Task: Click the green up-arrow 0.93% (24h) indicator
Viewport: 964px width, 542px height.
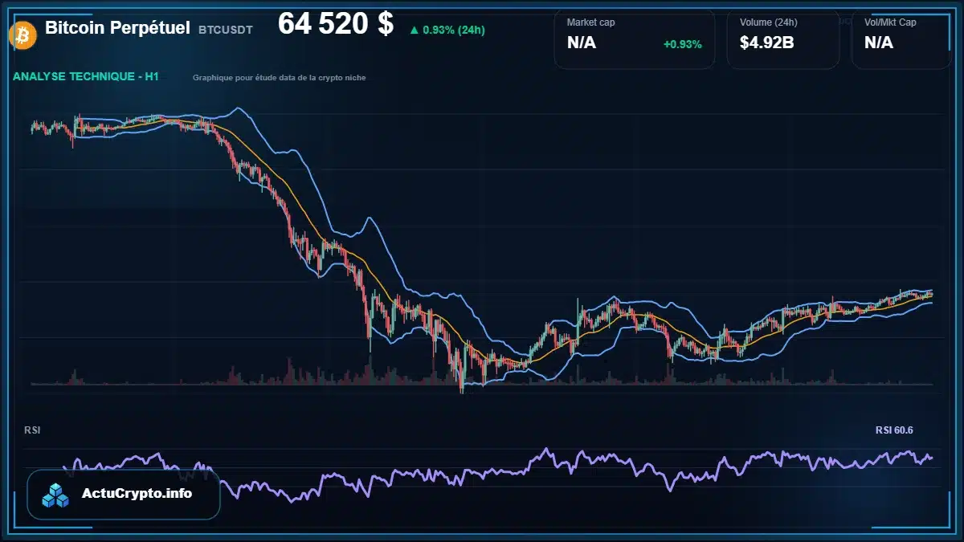Action: 447,30
